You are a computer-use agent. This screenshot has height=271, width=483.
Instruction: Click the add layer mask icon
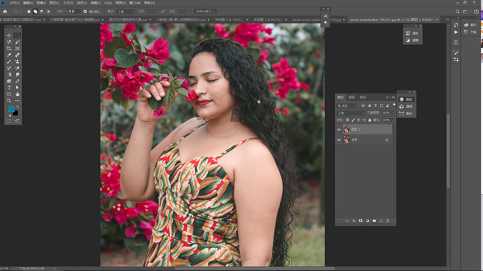pyautogui.click(x=360, y=221)
